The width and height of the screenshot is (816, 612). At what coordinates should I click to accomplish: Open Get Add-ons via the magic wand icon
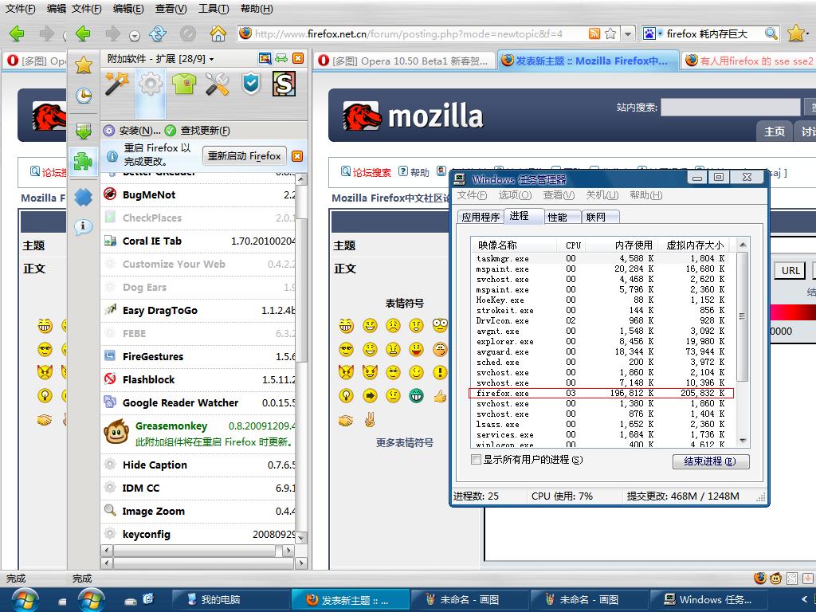116,84
